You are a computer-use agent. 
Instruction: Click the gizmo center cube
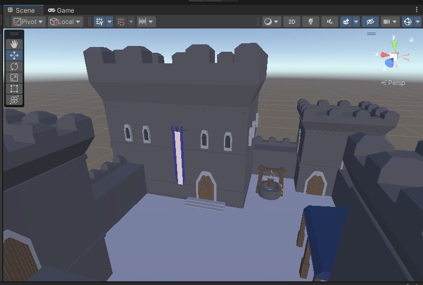(394, 57)
